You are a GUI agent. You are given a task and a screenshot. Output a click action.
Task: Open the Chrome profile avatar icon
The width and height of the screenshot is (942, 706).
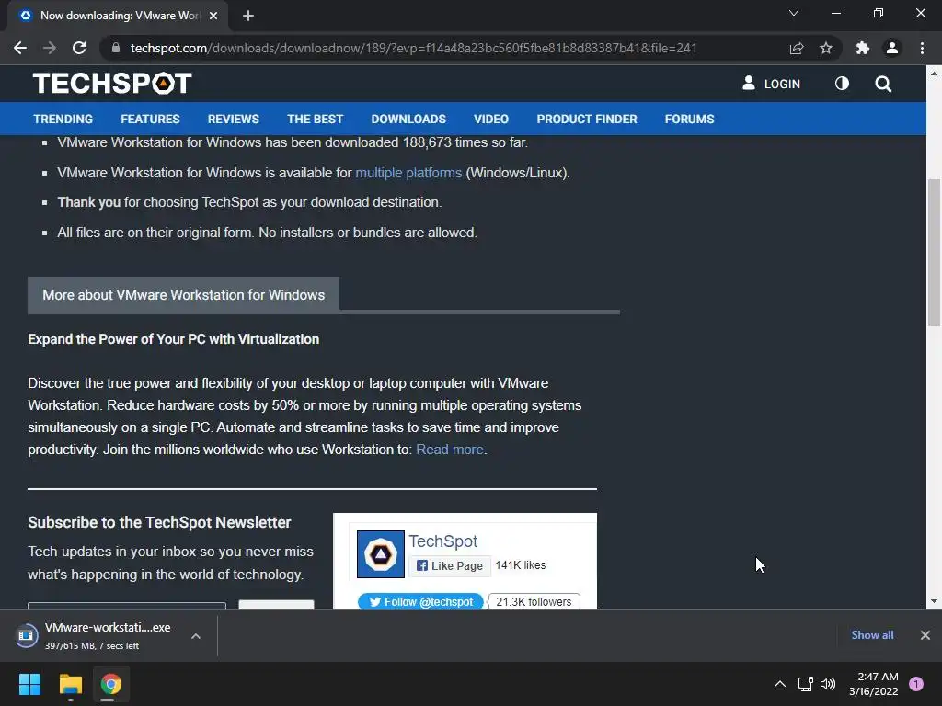(x=892, y=48)
